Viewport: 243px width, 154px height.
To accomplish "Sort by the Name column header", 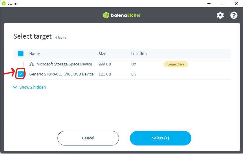I will 35,54.
